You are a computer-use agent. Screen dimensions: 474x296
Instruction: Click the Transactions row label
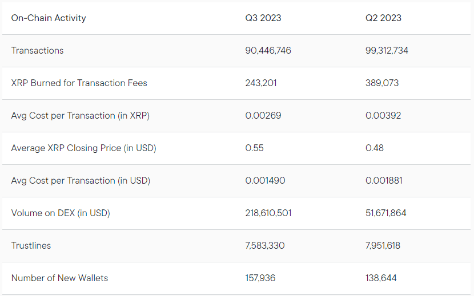(37, 50)
